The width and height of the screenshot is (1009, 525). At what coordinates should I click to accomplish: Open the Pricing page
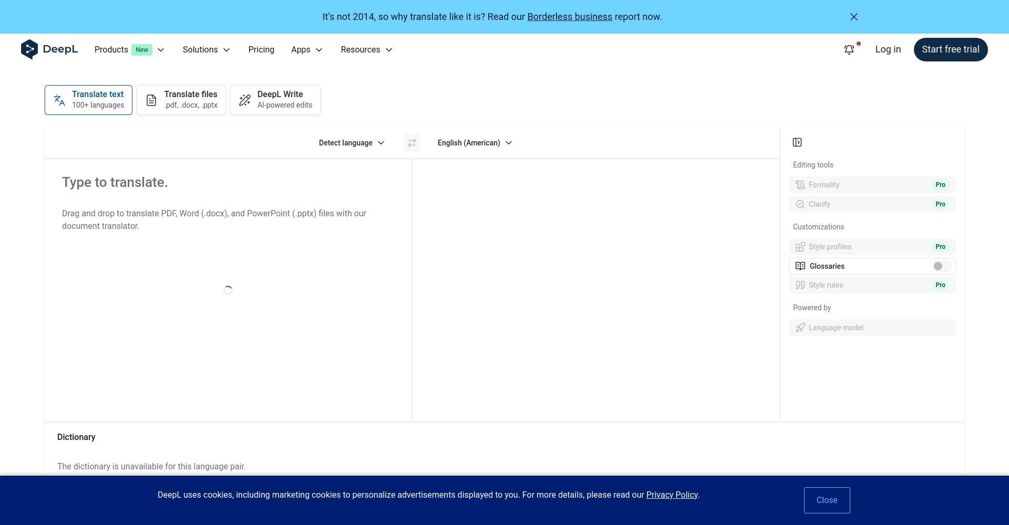pos(261,49)
